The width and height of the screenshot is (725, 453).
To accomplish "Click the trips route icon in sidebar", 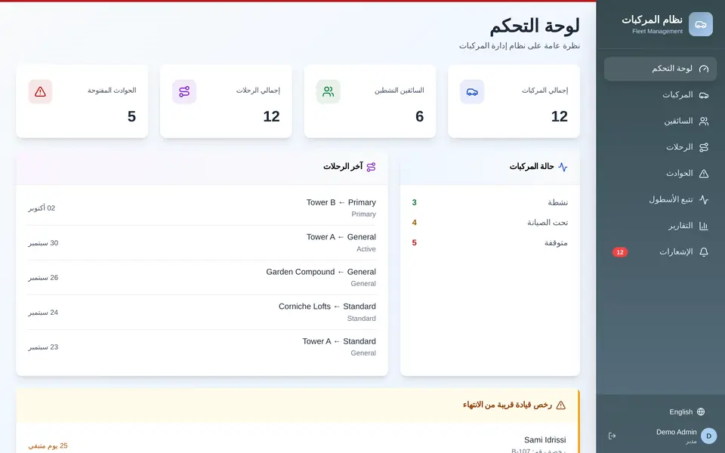I will pos(704,147).
